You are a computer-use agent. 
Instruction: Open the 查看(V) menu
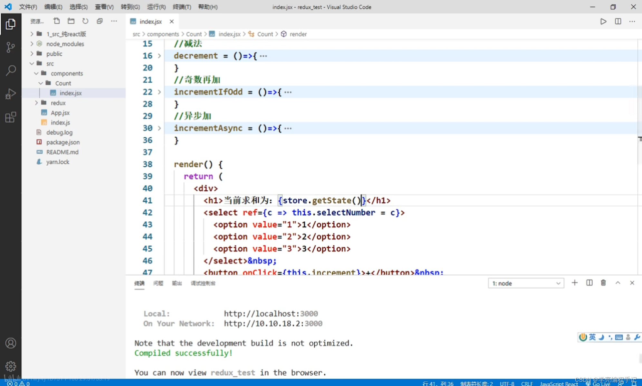104,7
